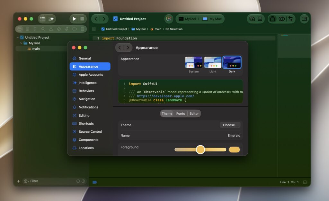
Task: Open the Debug navigator spray icon
Action: point(67,29)
